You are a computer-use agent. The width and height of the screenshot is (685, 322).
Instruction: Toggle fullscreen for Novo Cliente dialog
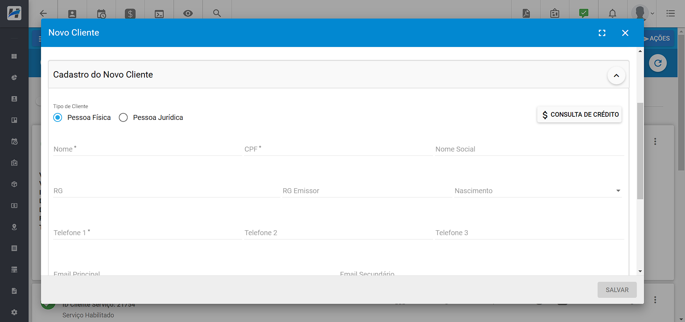coord(602,33)
